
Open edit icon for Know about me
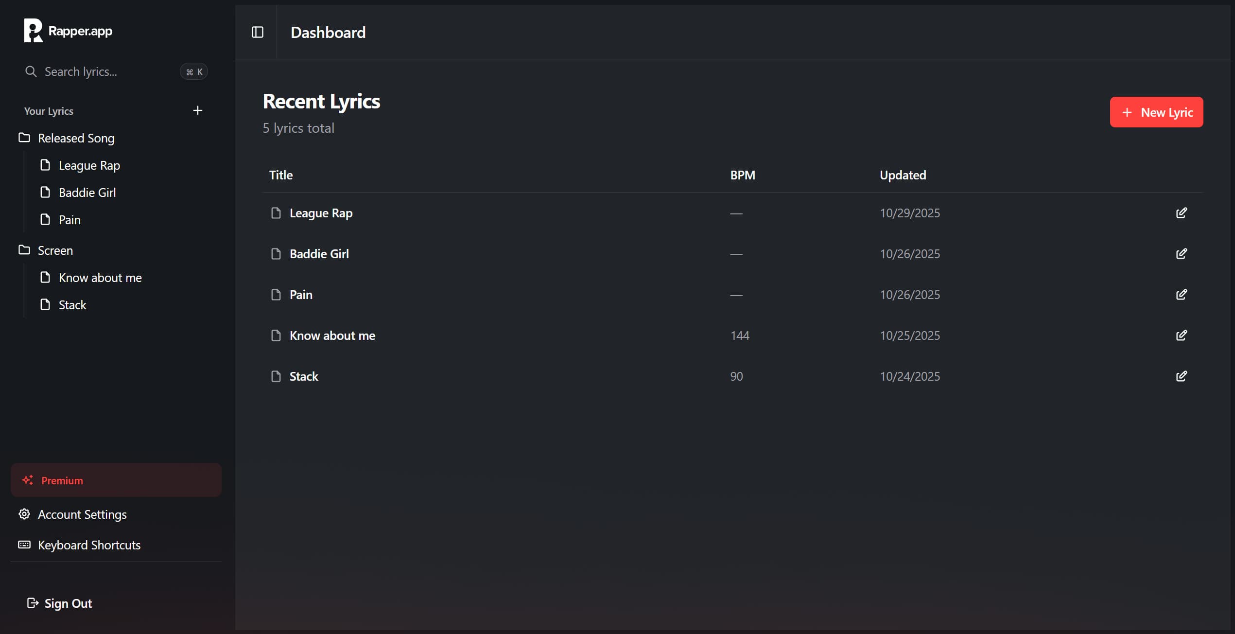coord(1181,335)
